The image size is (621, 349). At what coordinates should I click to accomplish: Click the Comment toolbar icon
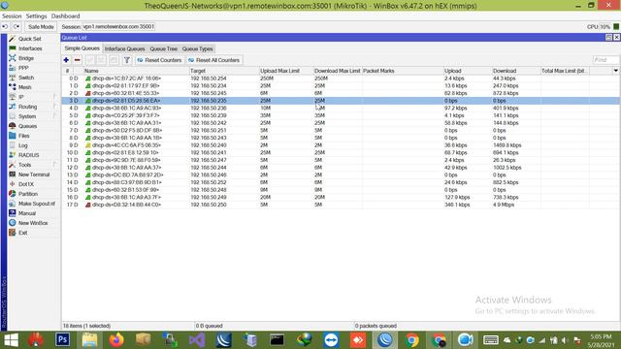coord(114,60)
